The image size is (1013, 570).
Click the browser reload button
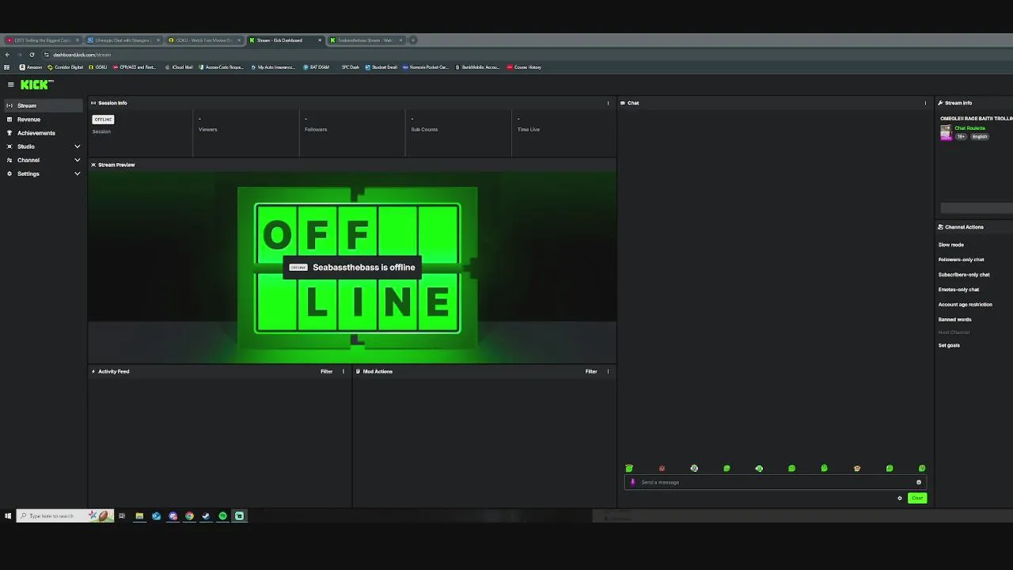(32, 55)
